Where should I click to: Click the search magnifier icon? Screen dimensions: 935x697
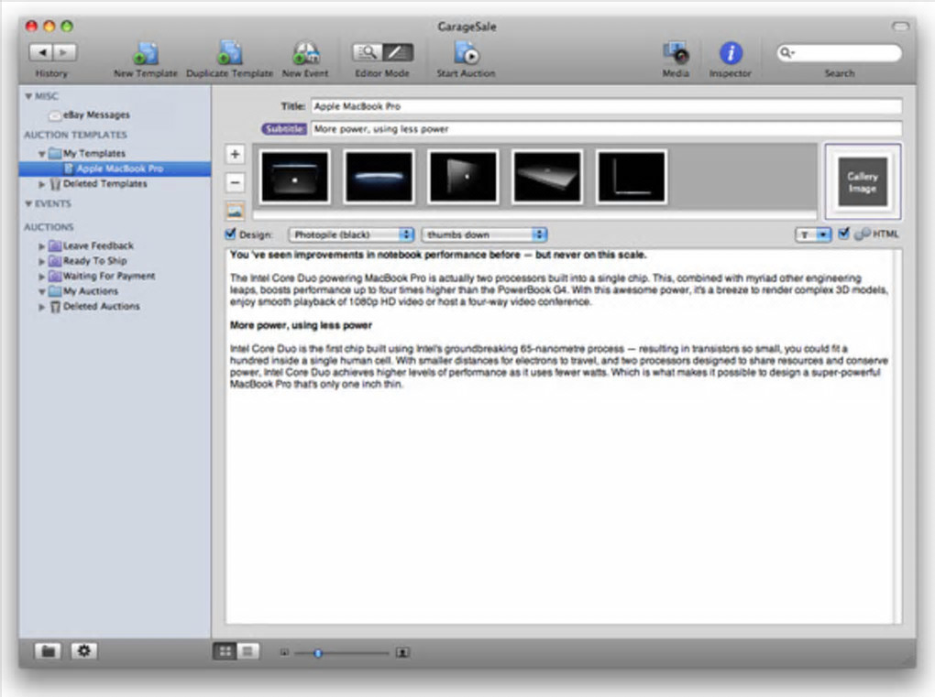click(x=786, y=53)
